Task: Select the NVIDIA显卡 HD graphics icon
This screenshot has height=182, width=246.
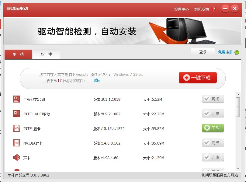Action: [x=16, y=143]
